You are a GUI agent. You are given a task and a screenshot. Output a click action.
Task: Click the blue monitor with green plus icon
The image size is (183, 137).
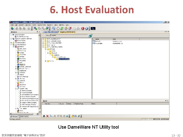click(x=36, y=28)
